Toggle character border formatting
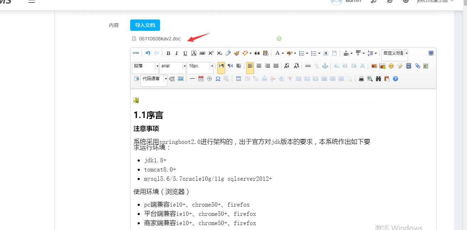This screenshot has height=230, width=467. click(x=194, y=53)
